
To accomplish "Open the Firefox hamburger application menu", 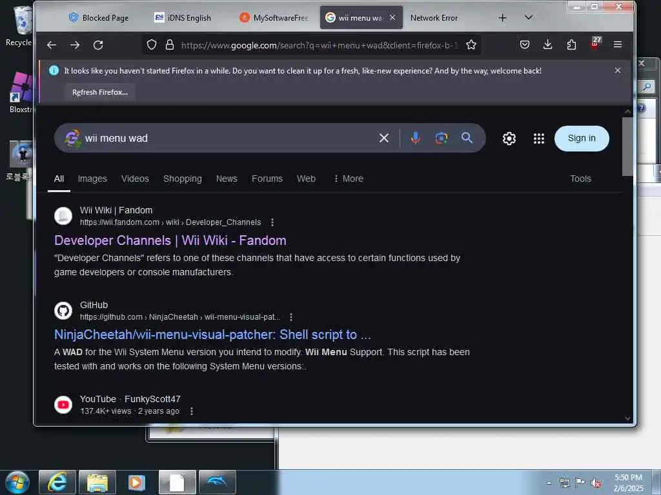I will click(618, 44).
